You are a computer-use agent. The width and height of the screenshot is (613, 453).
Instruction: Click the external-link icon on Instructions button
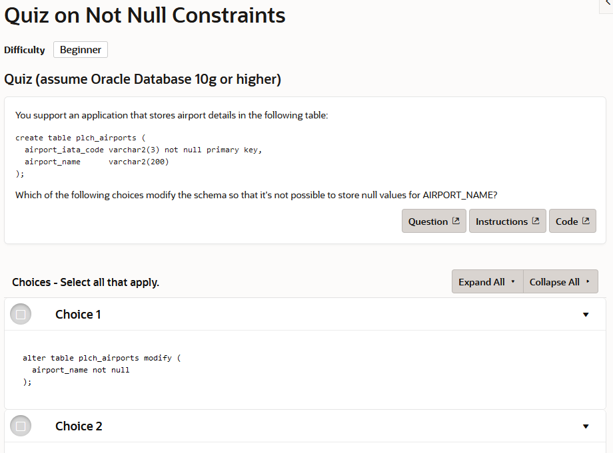point(536,221)
